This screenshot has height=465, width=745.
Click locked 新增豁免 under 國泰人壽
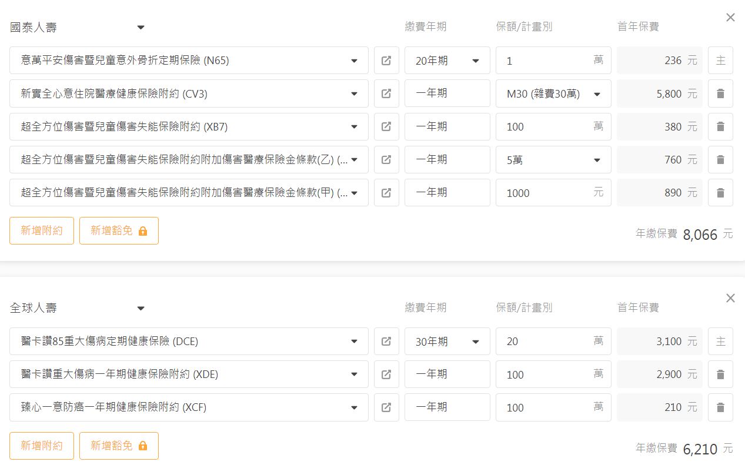[119, 230]
